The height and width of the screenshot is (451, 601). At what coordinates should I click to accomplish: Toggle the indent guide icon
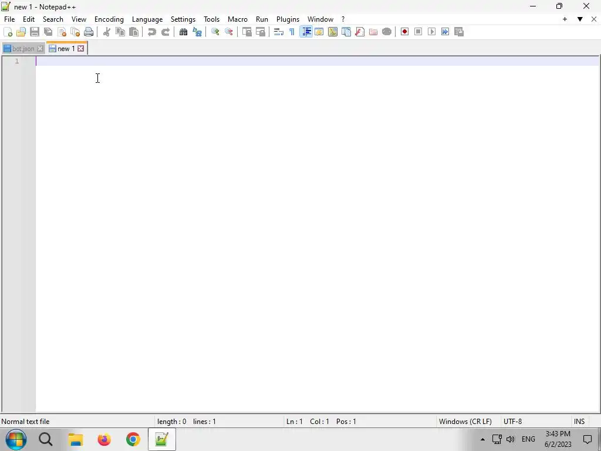[306, 32]
